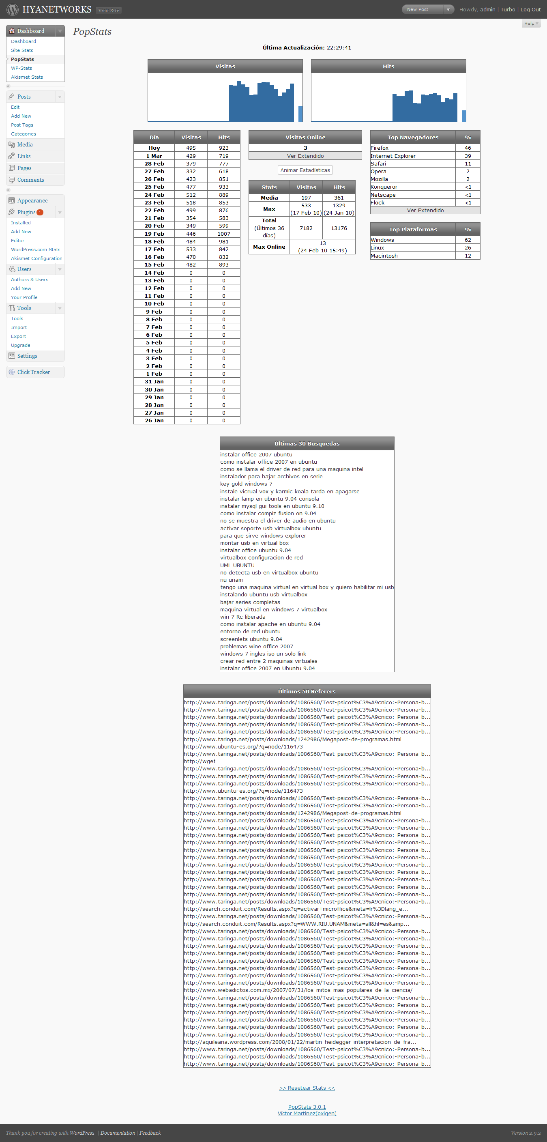Select PopStats submenu item
547x1142 pixels.
23,59
